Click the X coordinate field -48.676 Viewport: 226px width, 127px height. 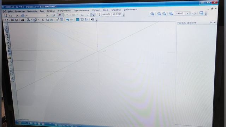point(106,14)
